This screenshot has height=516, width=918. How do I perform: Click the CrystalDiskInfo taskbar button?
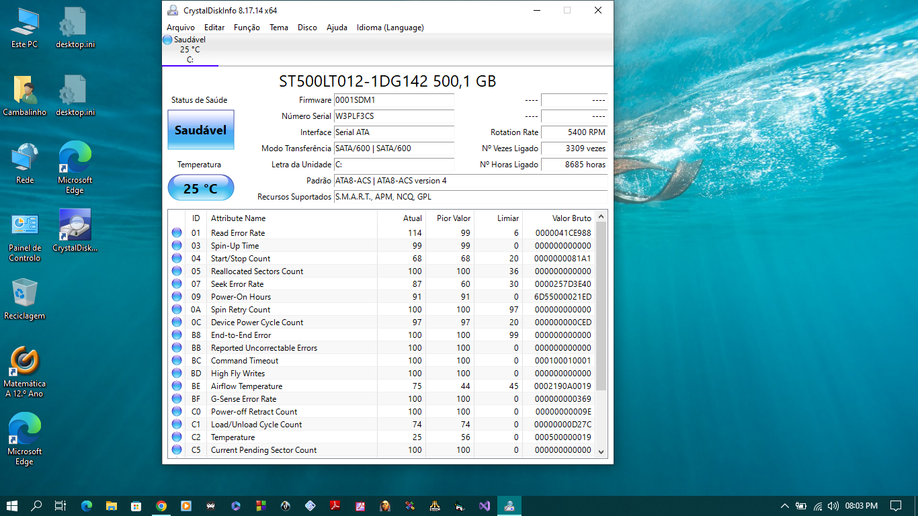tap(509, 506)
